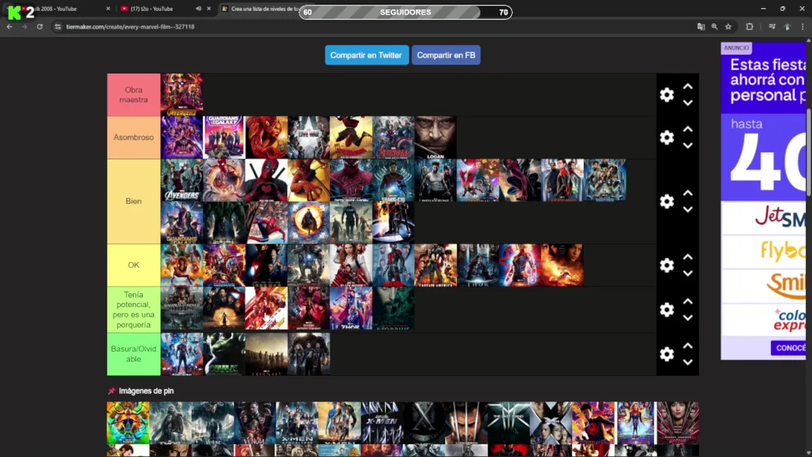This screenshot has width=812, height=457.
Task: Move Asombroso tier up with chevron
Action: (688, 129)
